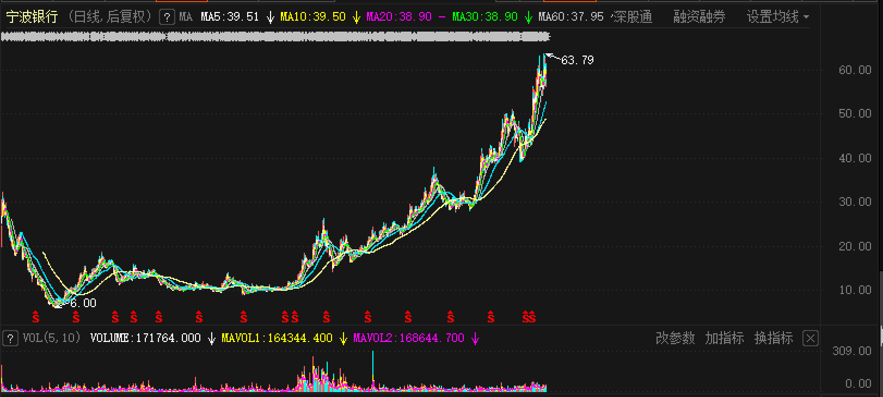This screenshot has height=397, width=883.
Task: Click the 深股通 tag
Action: click(633, 17)
